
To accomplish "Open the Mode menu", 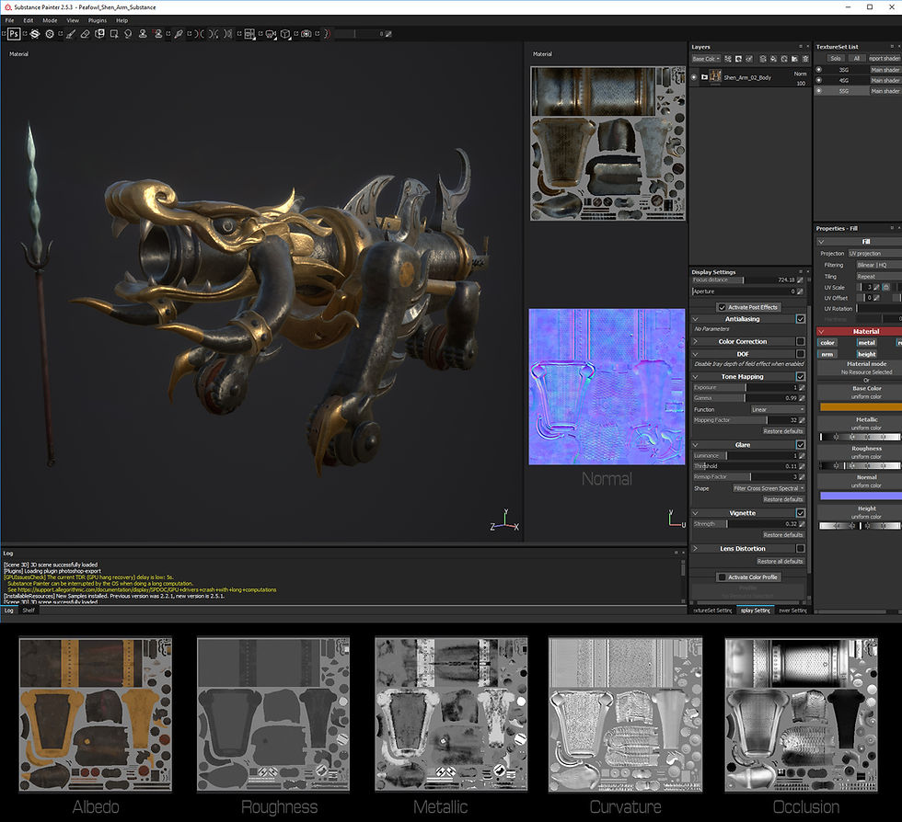I will [50, 20].
